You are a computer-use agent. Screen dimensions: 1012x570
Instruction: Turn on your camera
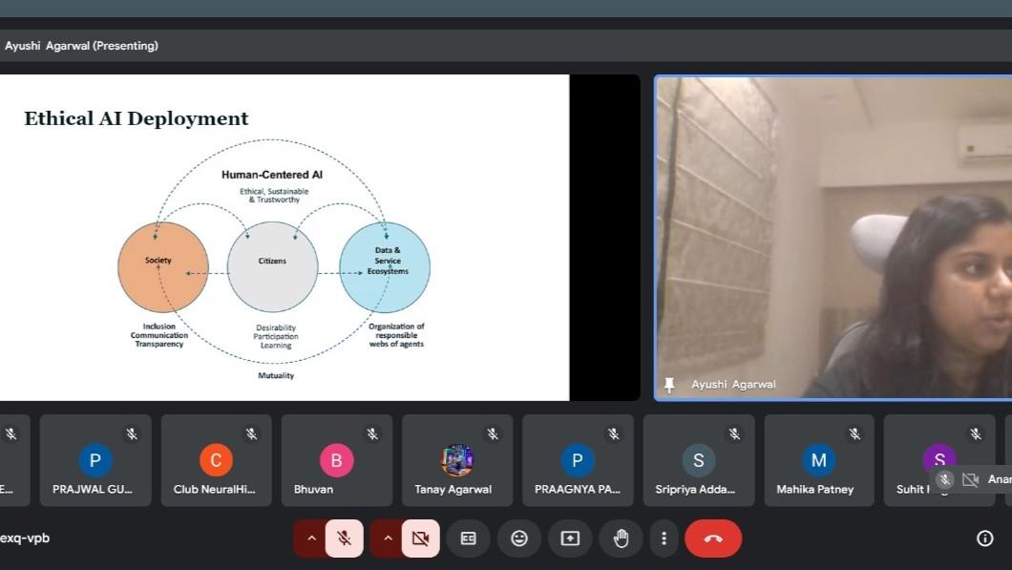pos(420,538)
